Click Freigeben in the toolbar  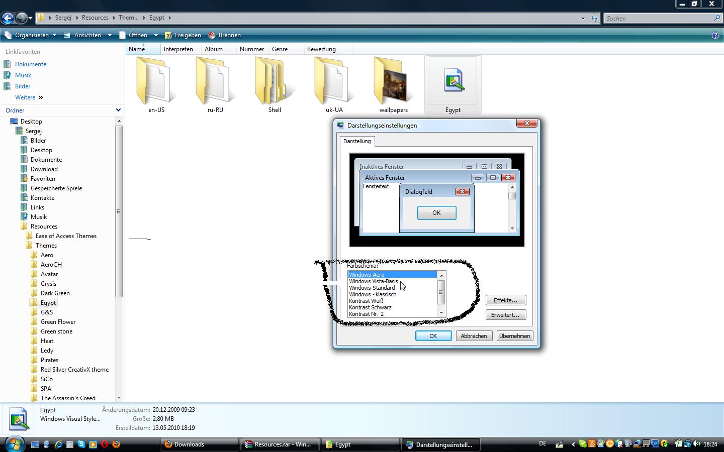183,35
